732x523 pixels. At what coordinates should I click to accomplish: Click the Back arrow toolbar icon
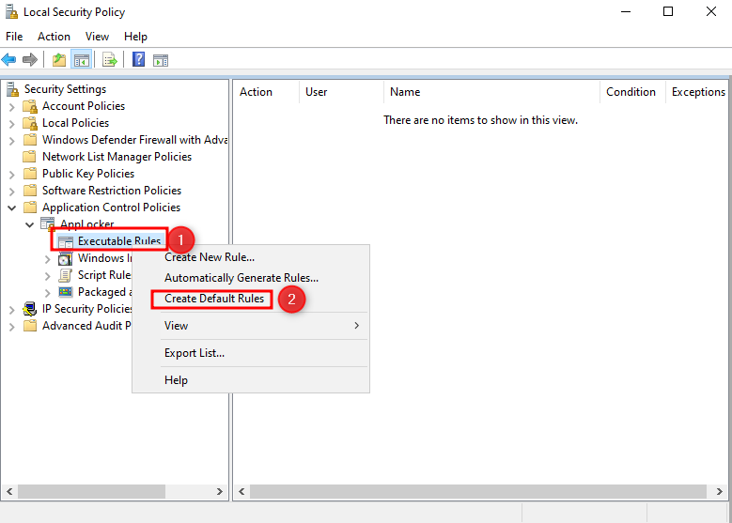pyautogui.click(x=8, y=60)
